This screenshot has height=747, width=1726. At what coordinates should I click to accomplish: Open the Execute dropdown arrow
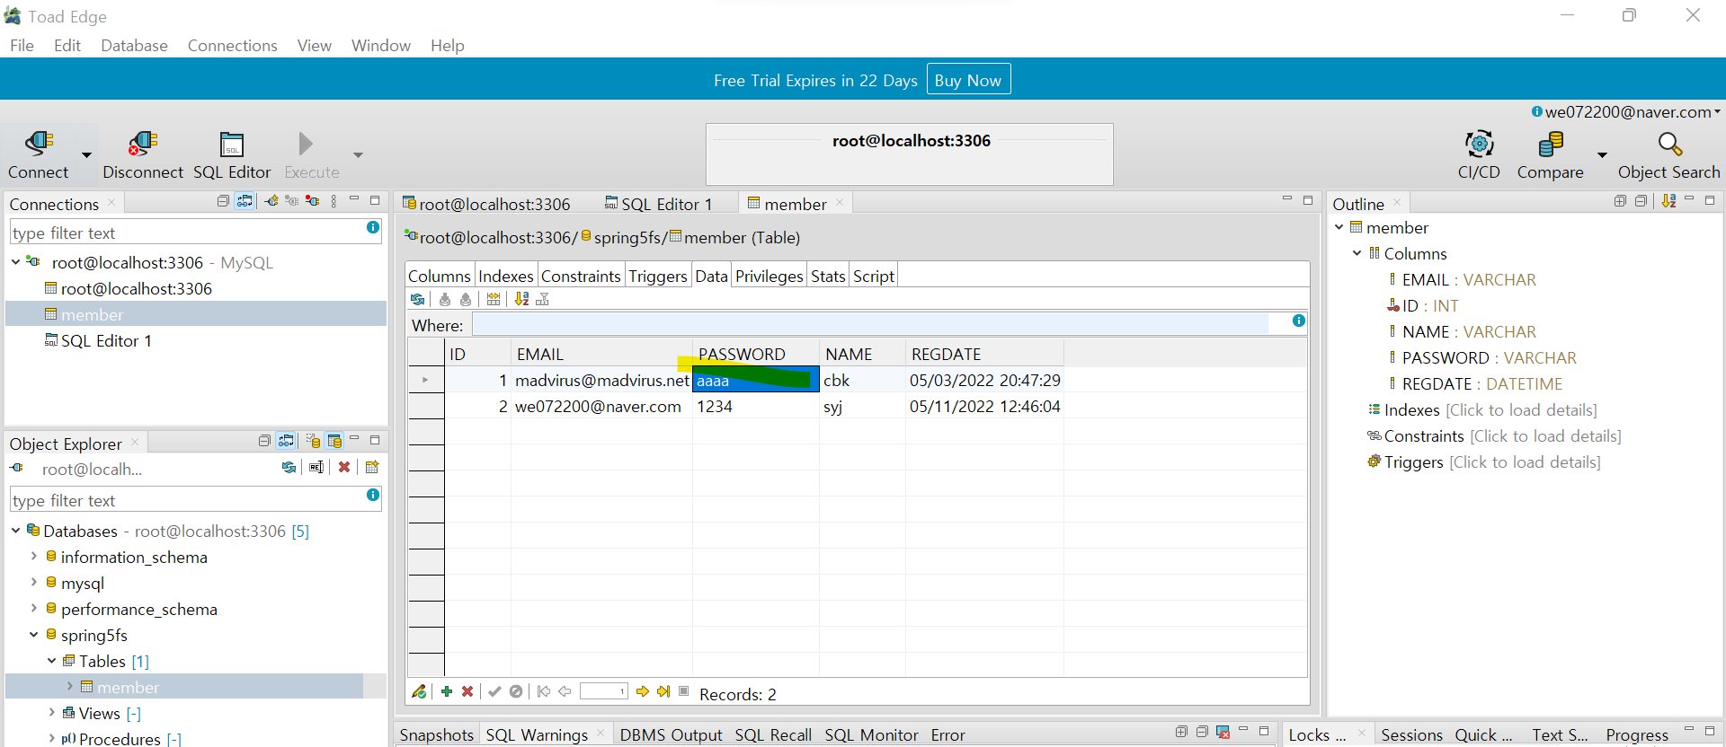tap(358, 155)
